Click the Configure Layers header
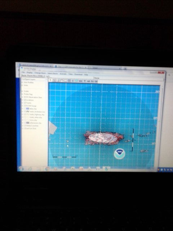 [x=28, y=79]
